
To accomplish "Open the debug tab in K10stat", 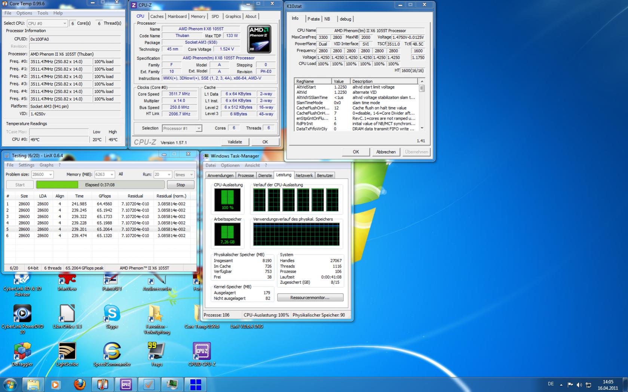I will 345,19.
